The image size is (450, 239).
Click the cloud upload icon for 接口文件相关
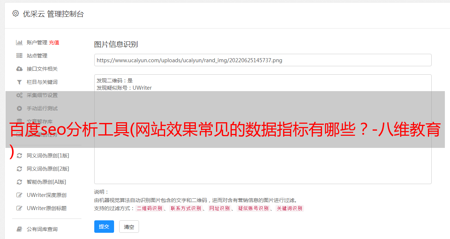(19, 69)
